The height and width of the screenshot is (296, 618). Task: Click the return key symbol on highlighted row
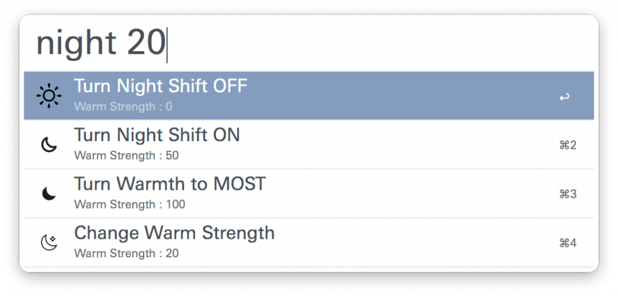[564, 96]
